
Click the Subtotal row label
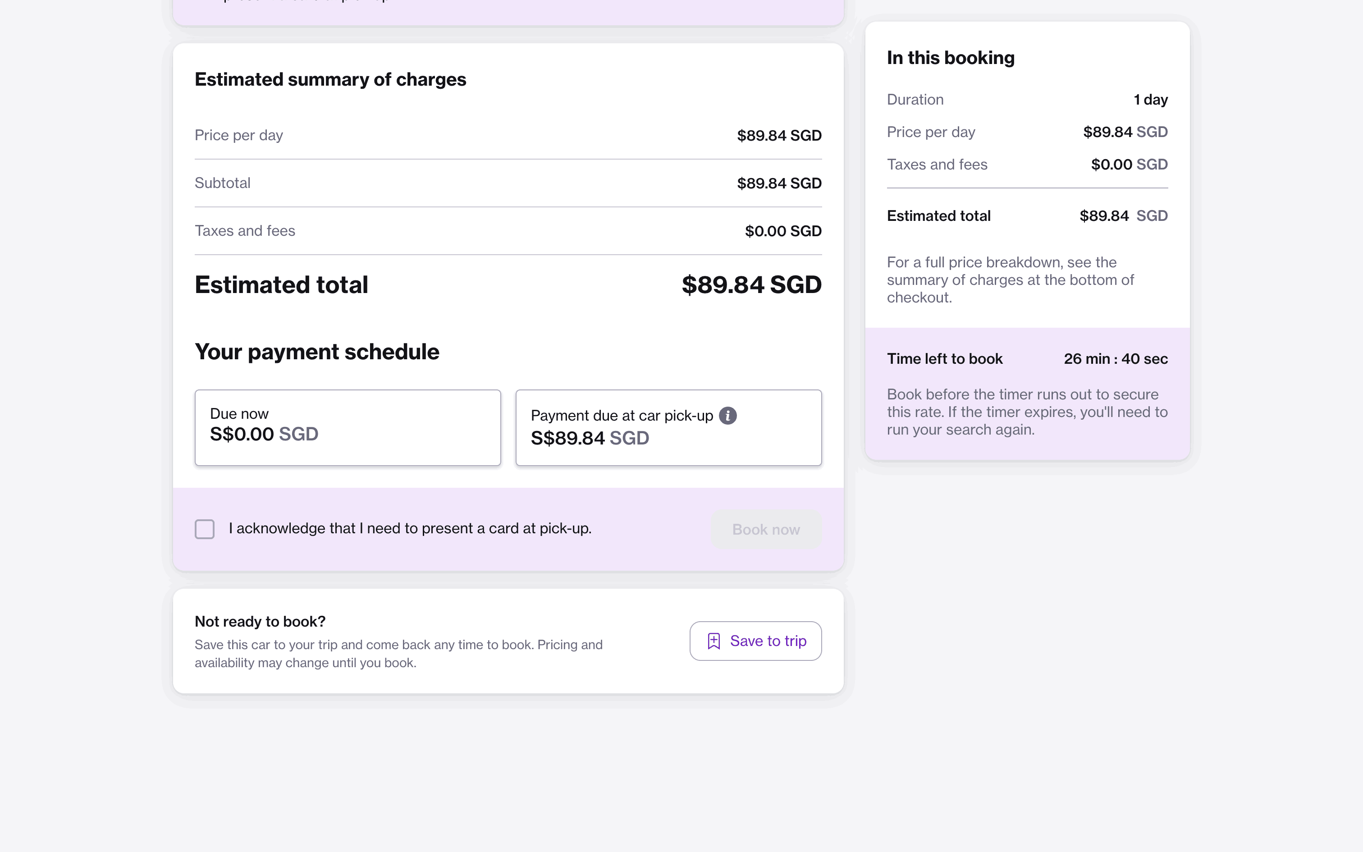pos(223,183)
